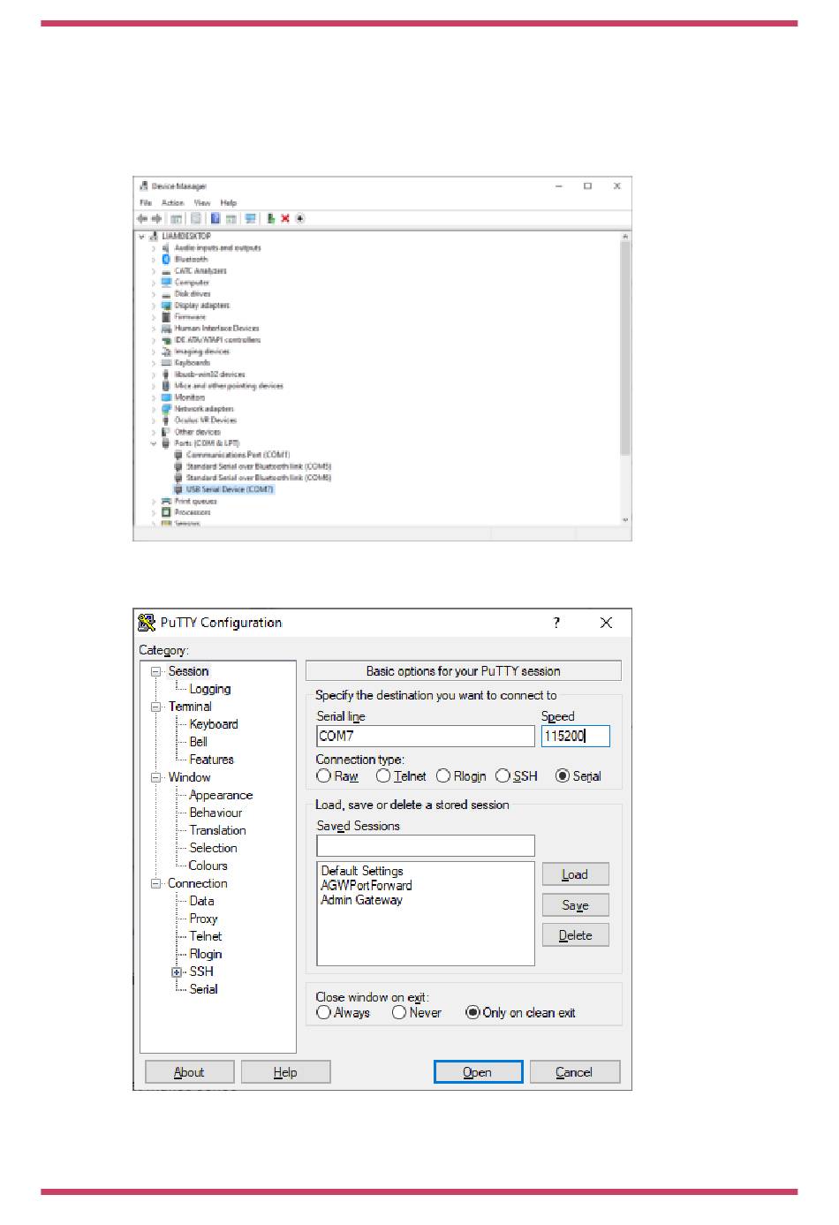Click the Computer category icon in device tree

coord(166,283)
